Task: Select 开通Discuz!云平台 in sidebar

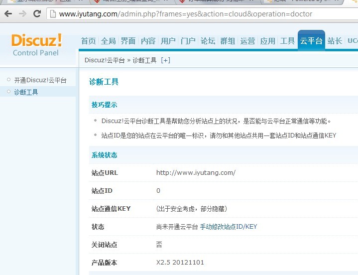Action: [x=40, y=80]
